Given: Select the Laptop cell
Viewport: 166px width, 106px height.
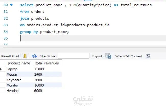Looking at the screenshot, I should (12, 69).
